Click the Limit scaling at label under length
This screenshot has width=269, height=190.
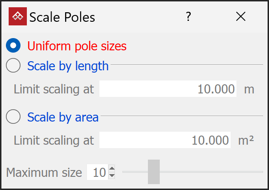54,89
